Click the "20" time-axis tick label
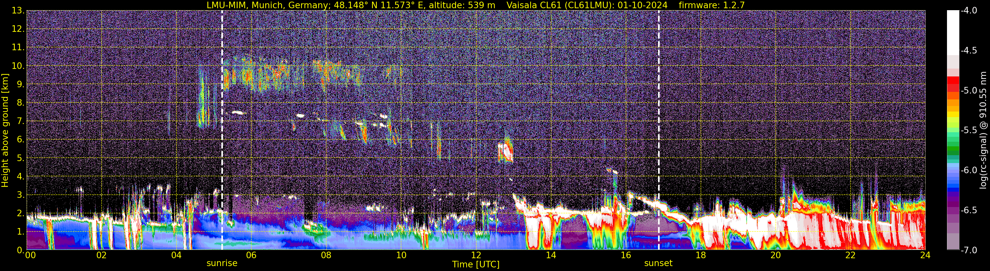 (x=776, y=255)
